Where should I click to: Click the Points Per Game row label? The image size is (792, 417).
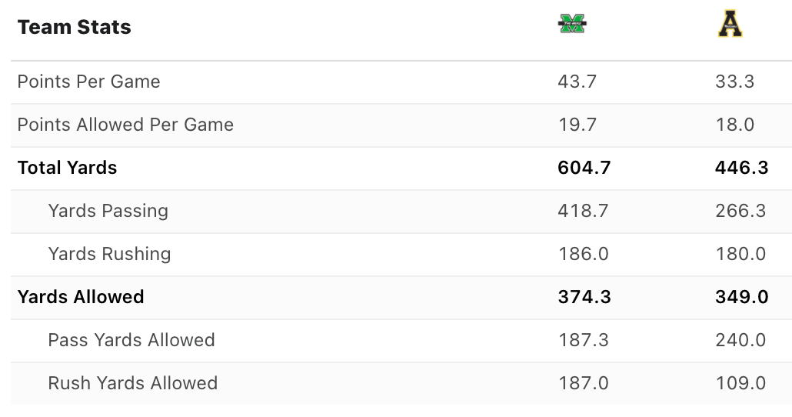(x=89, y=82)
